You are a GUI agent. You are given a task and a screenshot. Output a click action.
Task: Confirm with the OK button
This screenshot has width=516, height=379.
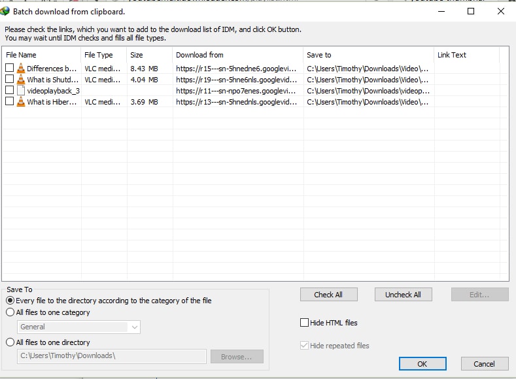(x=422, y=364)
